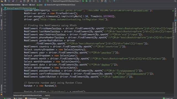Click the main() breadcrumb below editor
177x99 pixels.
tap(47, 95)
